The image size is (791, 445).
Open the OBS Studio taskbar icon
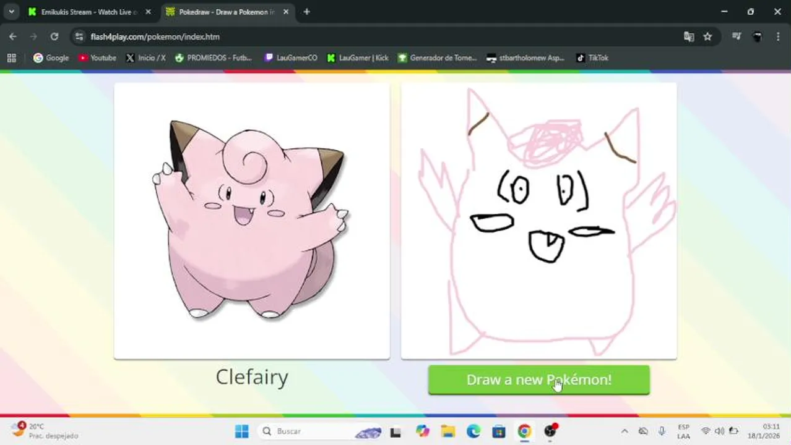550,431
